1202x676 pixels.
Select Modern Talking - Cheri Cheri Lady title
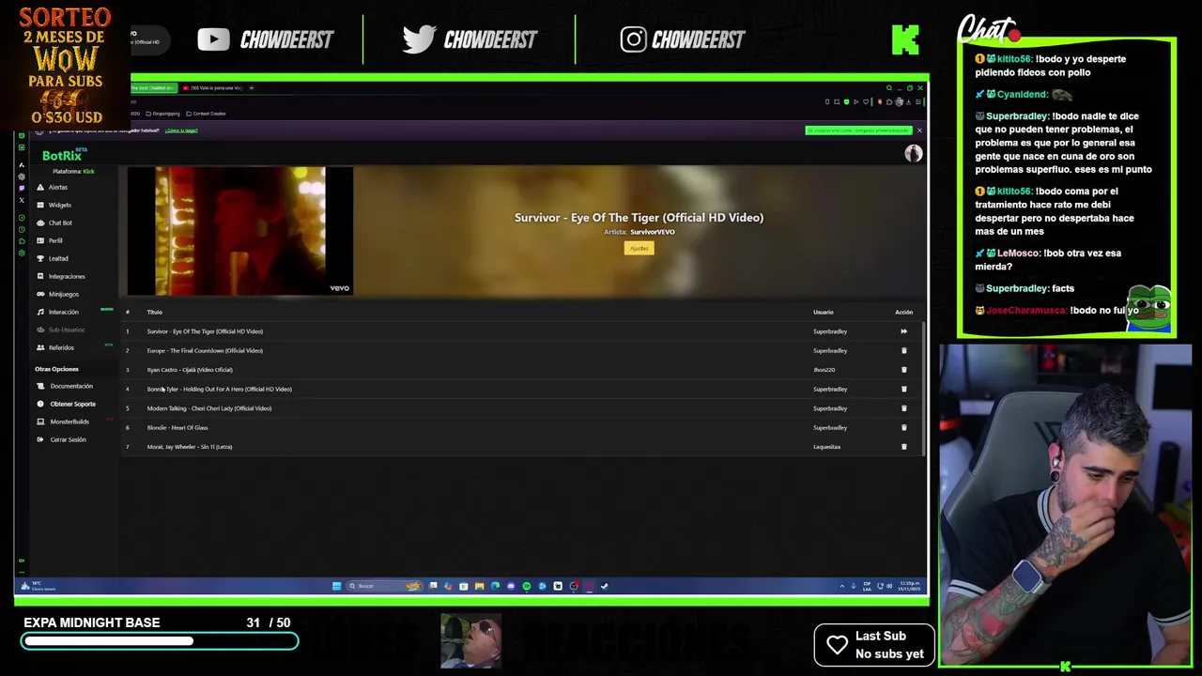tap(209, 408)
